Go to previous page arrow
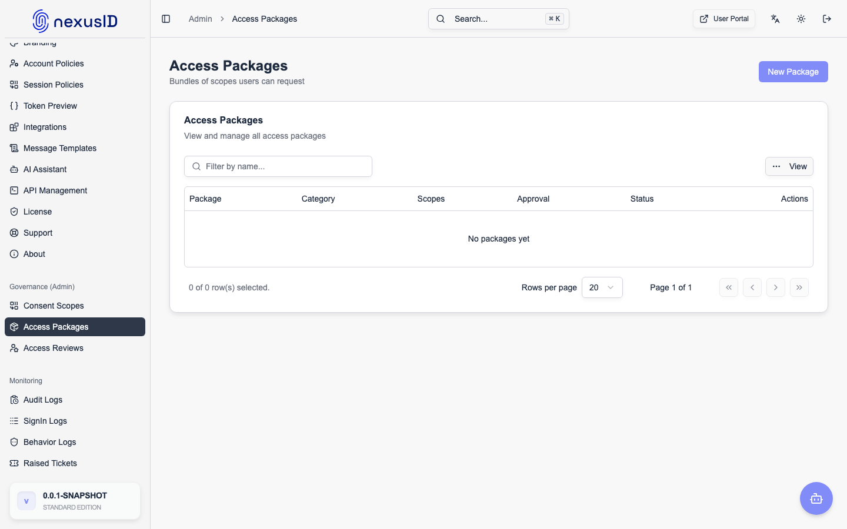This screenshot has width=847, height=529. [x=752, y=287]
